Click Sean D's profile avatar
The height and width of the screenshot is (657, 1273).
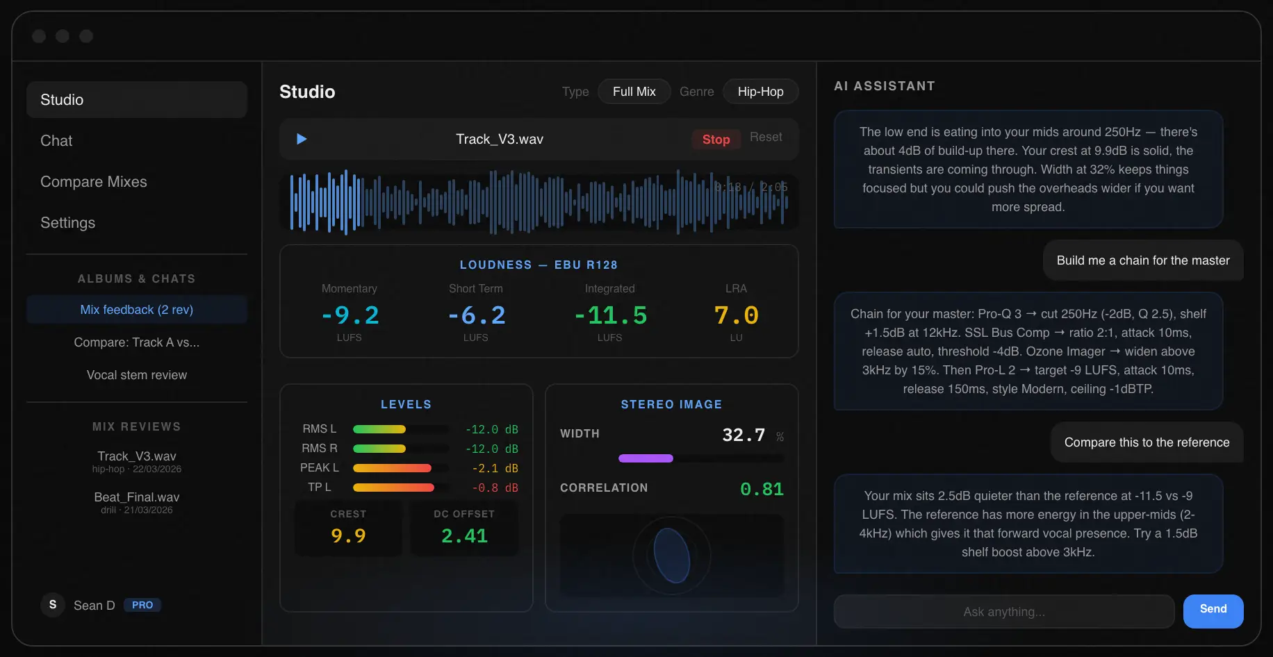pyautogui.click(x=52, y=605)
